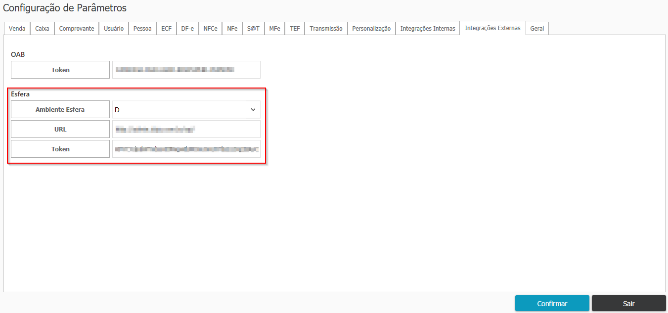Switch to the S@T tab
This screenshot has height=313, width=668.
pyautogui.click(x=254, y=29)
